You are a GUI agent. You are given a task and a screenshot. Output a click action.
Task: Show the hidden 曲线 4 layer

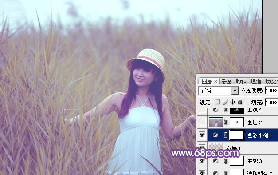(x=202, y=110)
